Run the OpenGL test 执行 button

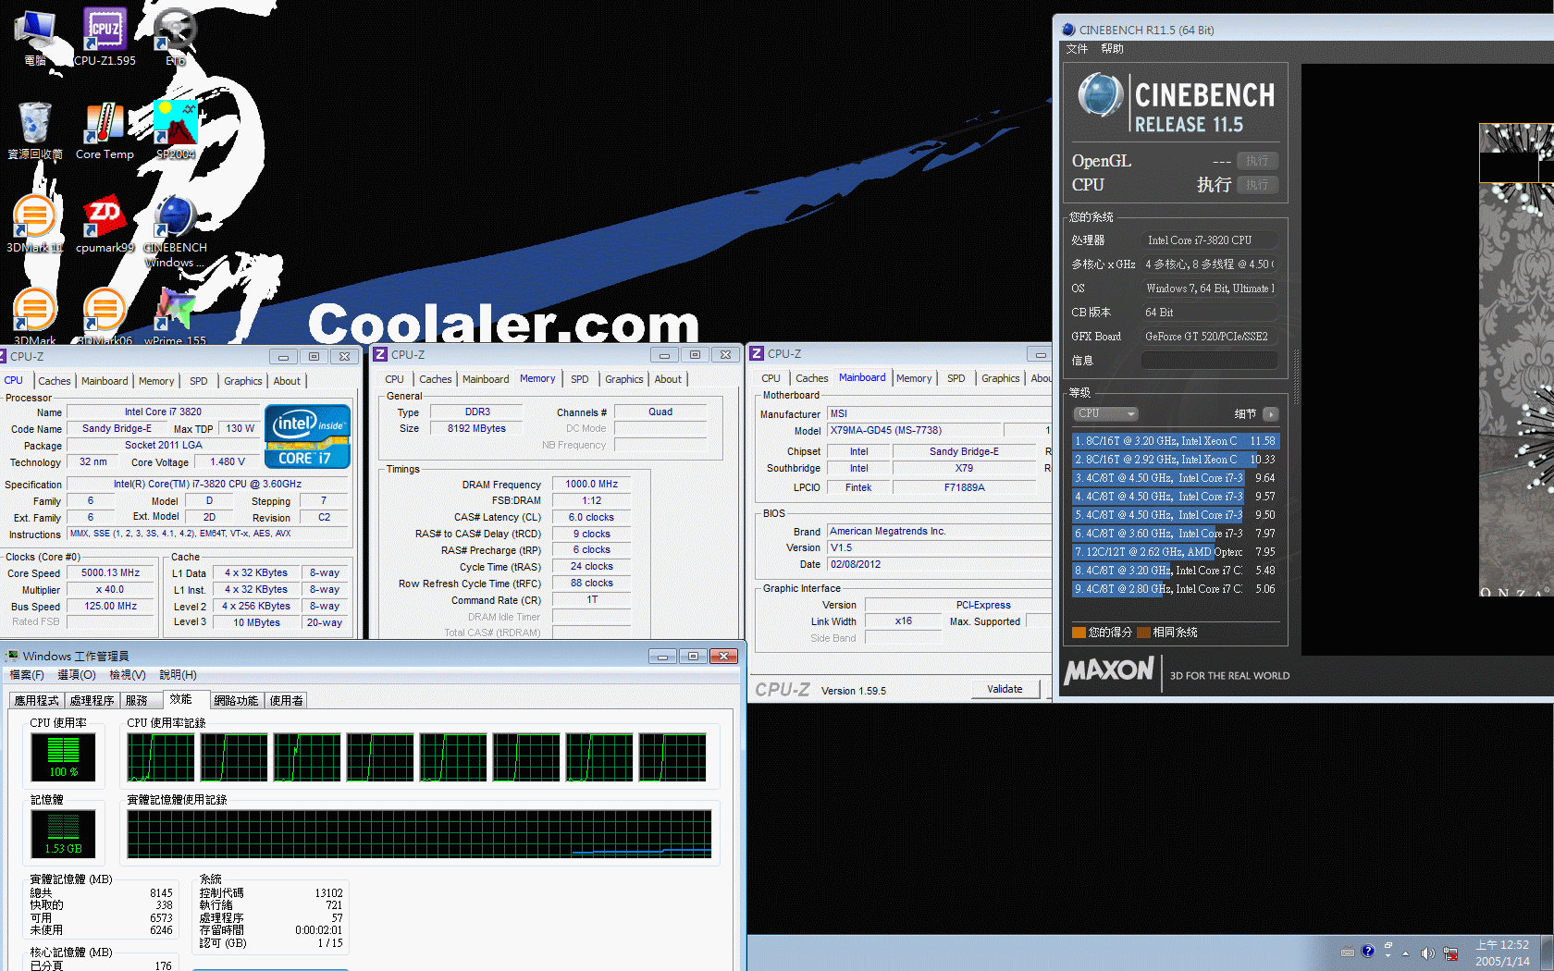[1257, 161]
